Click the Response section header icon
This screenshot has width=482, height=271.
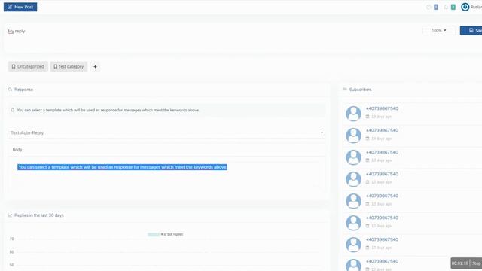[x=10, y=90]
